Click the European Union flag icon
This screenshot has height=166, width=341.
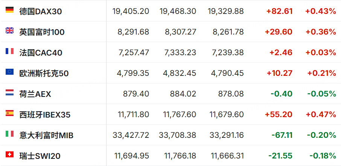point(9,72)
